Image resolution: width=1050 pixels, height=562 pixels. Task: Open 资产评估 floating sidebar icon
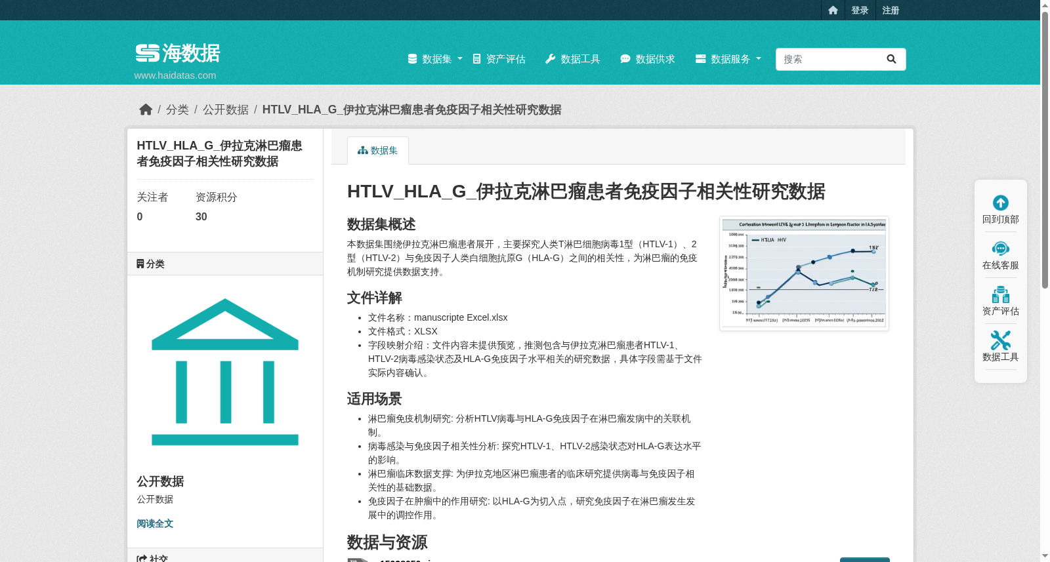click(x=1001, y=294)
